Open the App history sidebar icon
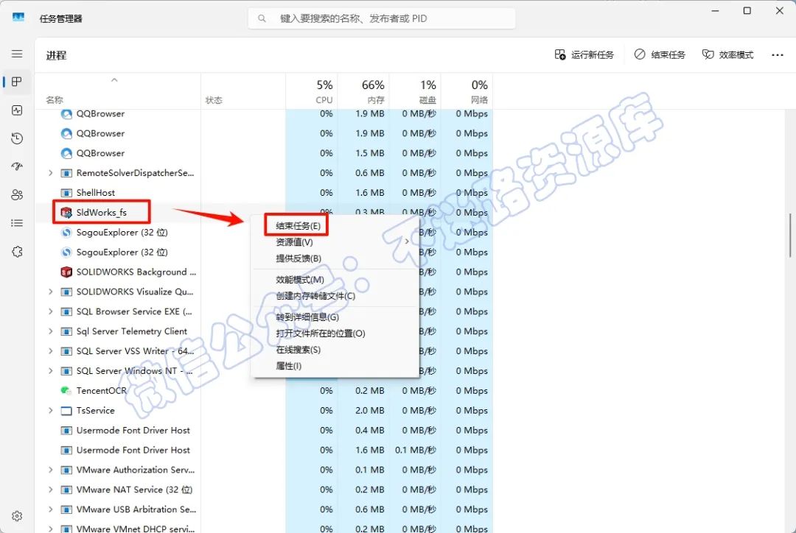The width and height of the screenshot is (796, 533). coord(17,138)
